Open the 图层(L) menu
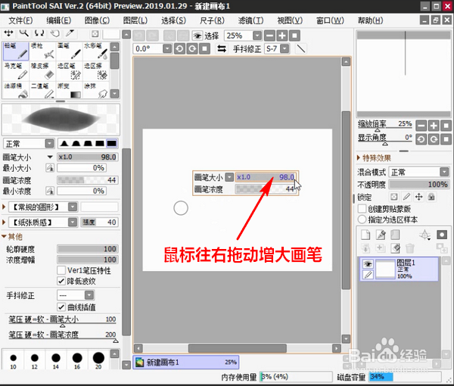Viewport: 454px width, 386px height. tap(135, 20)
